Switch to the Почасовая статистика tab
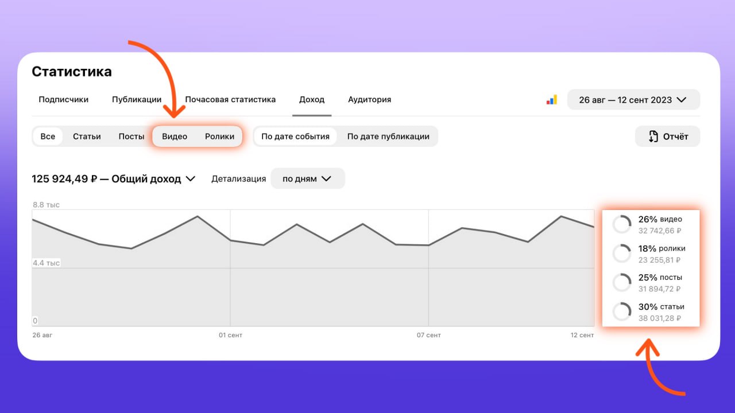The height and width of the screenshot is (413, 735). (230, 100)
